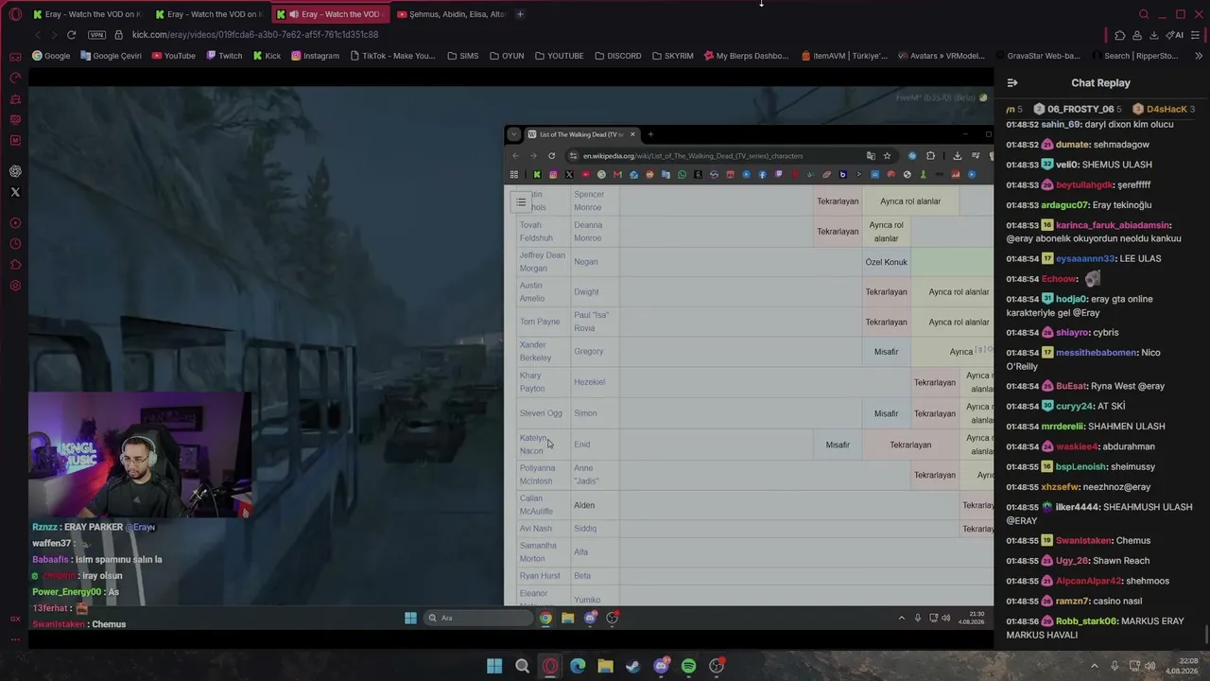Select the active Eray VOD tab playing audio
This screenshot has width=1210, height=681.
(x=332, y=14)
